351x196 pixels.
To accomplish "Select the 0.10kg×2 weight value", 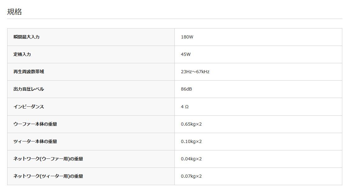I will (191, 141).
